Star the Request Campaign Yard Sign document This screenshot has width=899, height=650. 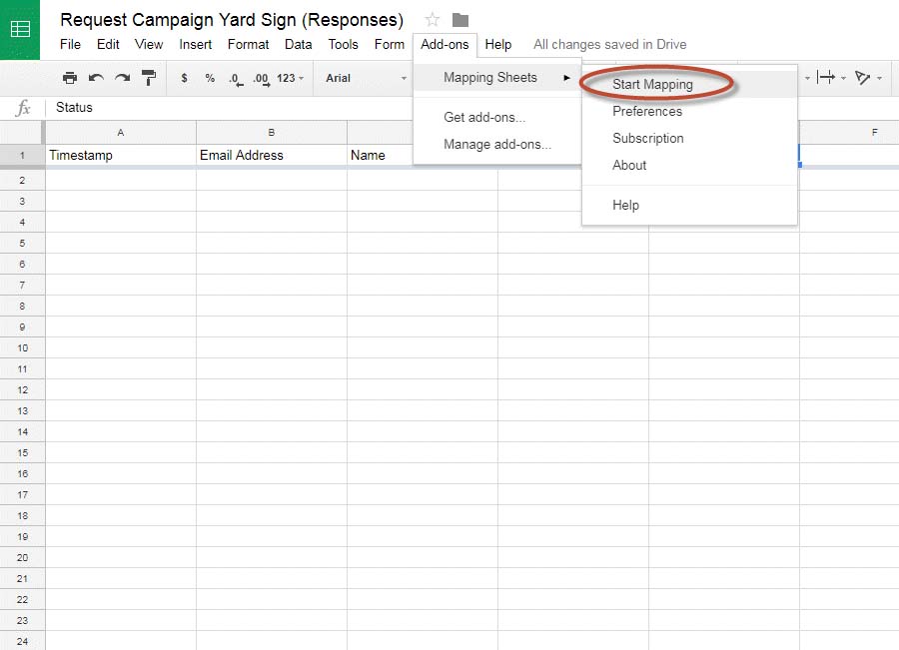tap(433, 20)
